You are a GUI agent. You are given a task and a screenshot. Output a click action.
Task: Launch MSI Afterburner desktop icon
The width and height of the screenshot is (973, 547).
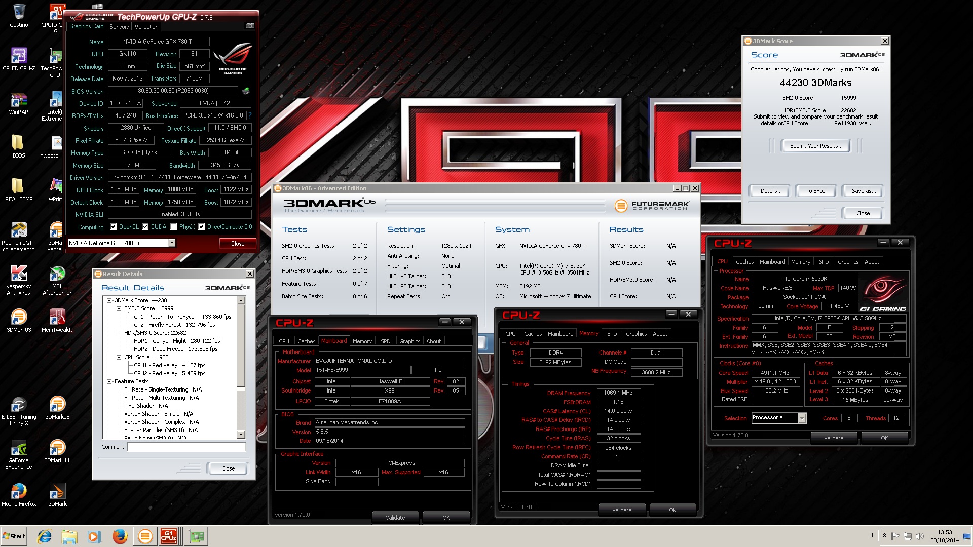pyautogui.click(x=57, y=280)
